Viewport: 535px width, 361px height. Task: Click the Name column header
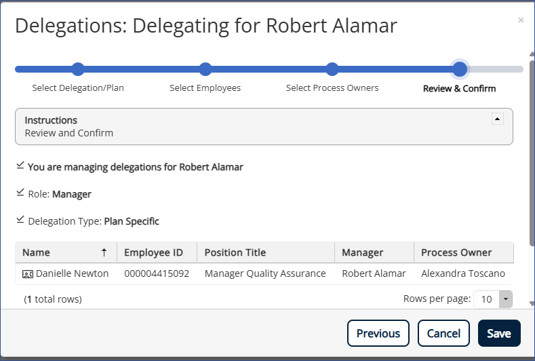point(66,252)
